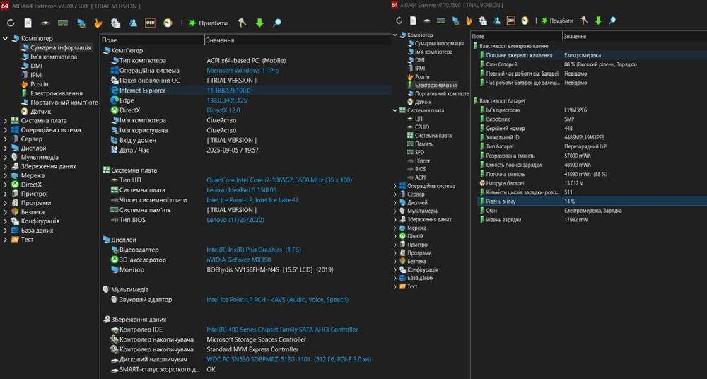
Task: Expand Системна плата in left window tree
Action: (x=6, y=121)
